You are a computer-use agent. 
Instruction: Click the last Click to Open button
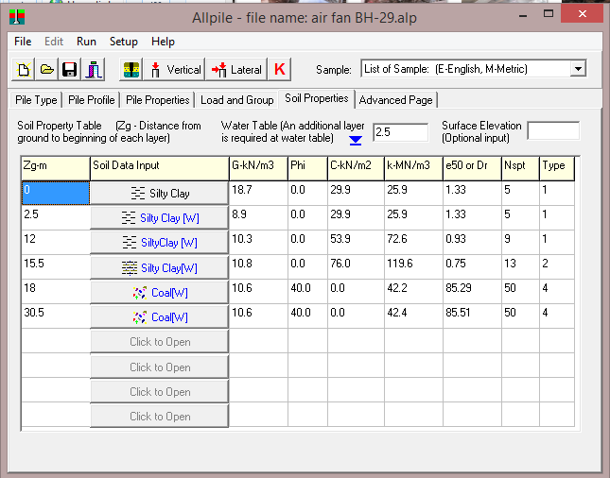(160, 417)
